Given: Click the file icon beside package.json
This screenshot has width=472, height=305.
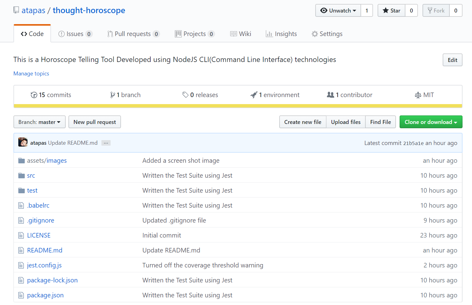Looking at the screenshot, I should [21, 295].
